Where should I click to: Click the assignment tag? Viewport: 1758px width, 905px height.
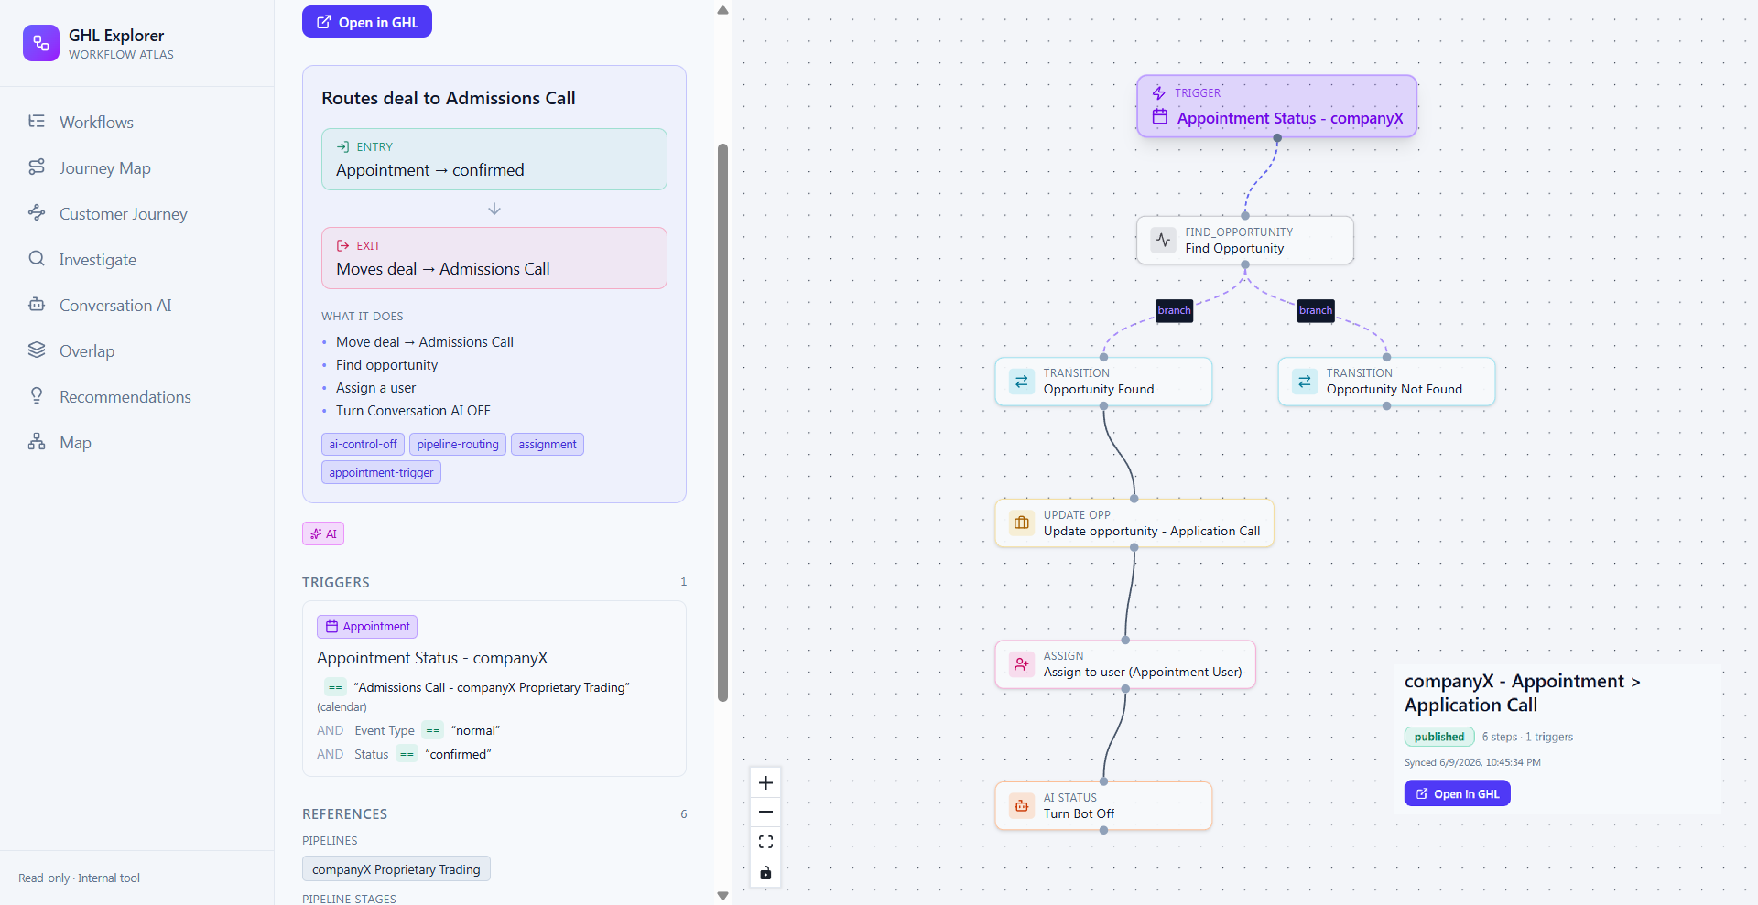tap(548, 444)
